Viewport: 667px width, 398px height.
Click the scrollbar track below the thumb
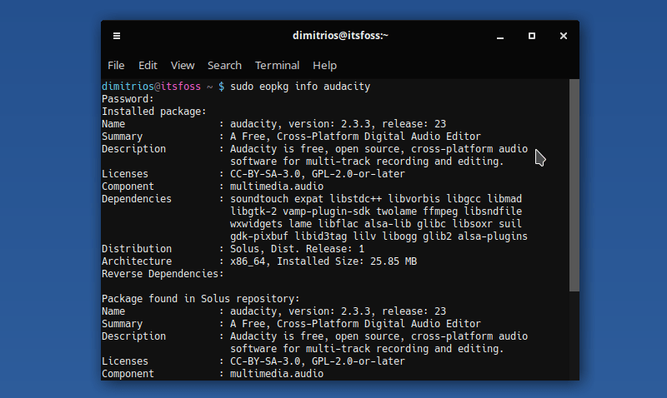[x=574, y=336]
